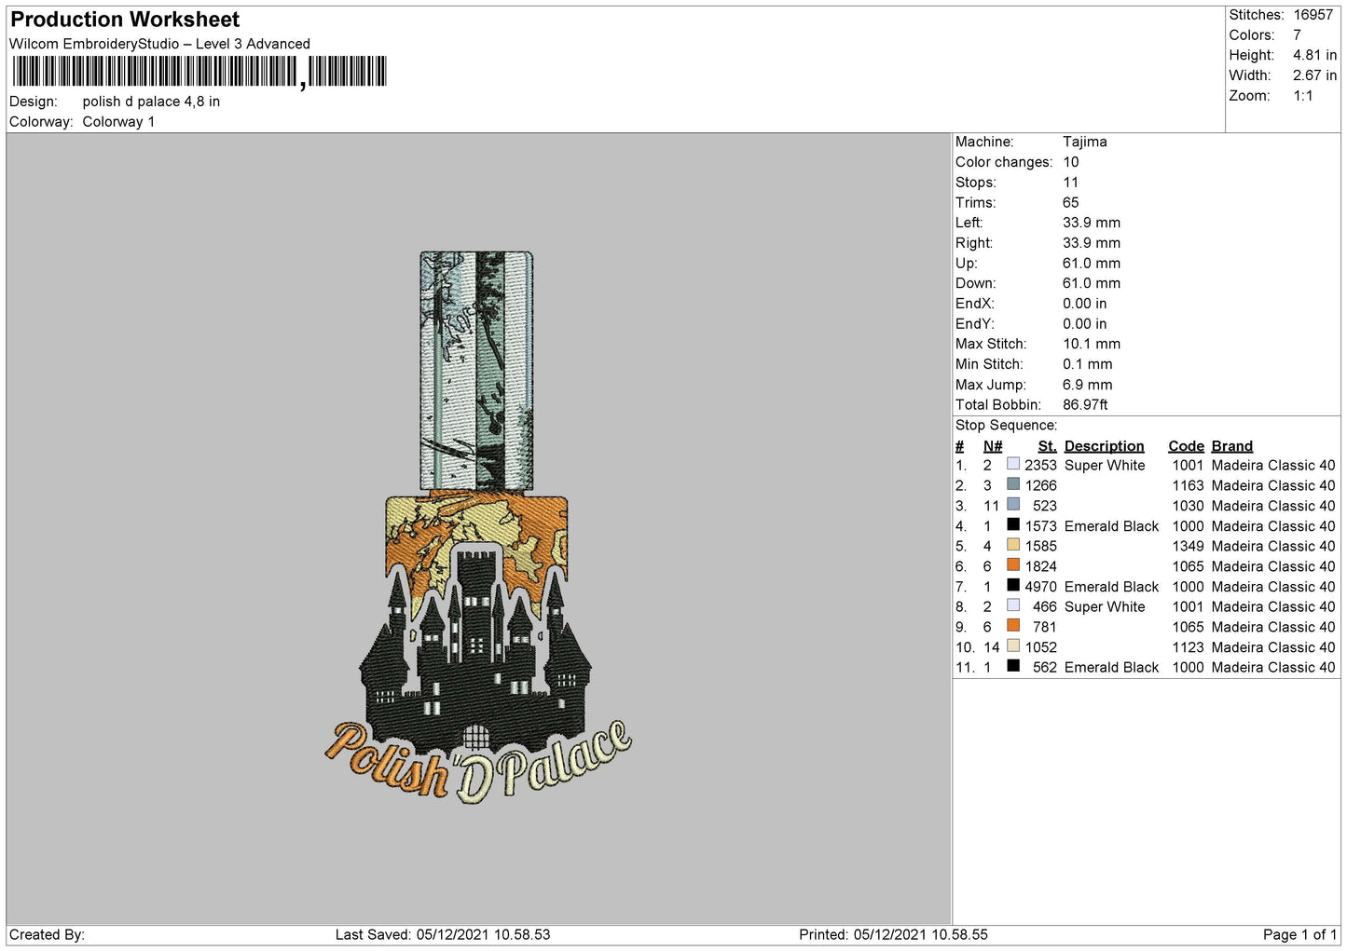Click the barcode under the worksheet title
1347x951 pixels.
coord(198,72)
